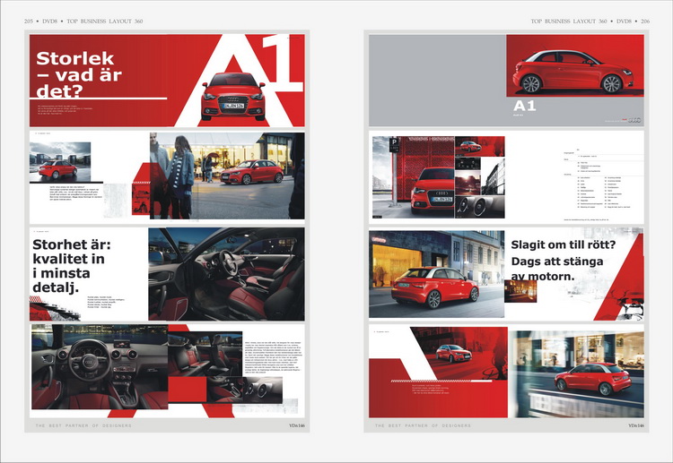The height and width of the screenshot is (463, 673).
Task: Click the small caption under the cityscape Audi photo
Action: [x=76, y=193]
